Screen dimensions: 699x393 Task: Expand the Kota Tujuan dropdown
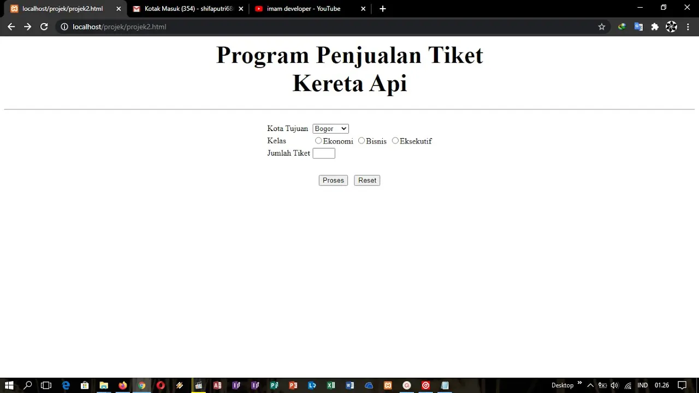click(330, 129)
